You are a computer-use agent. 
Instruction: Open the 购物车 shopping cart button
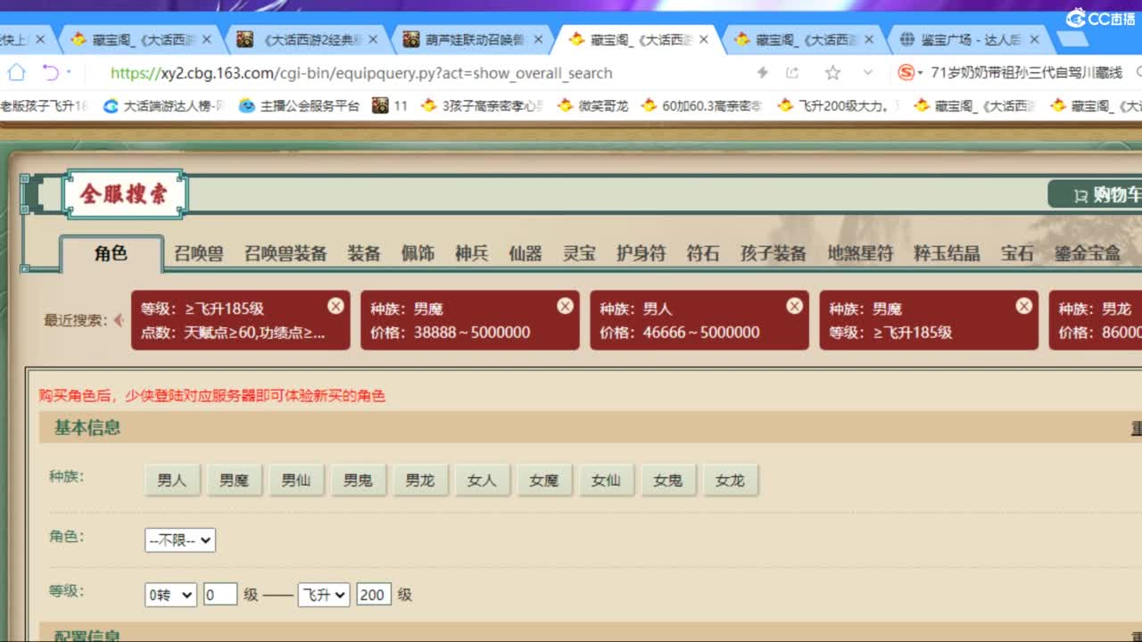[x=1097, y=194]
